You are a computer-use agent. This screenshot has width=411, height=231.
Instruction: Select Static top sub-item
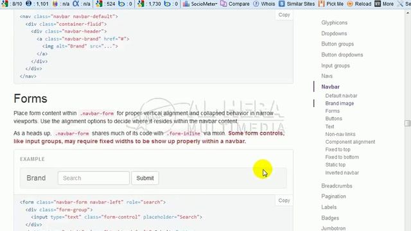tap(335, 165)
